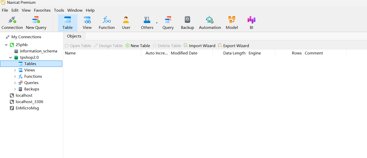The height and width of the screenshot is (158, 367).
Task: Open the File menu
Action: tap(5, 10)
